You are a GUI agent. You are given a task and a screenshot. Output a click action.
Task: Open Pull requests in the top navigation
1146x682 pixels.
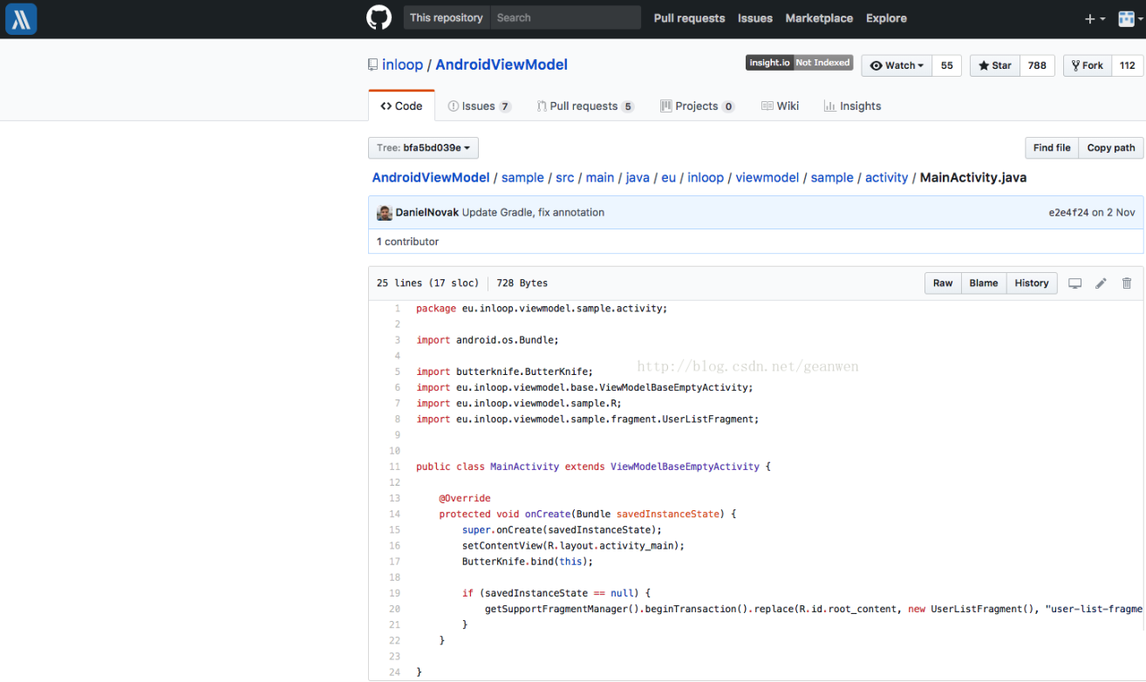point(689,18)
